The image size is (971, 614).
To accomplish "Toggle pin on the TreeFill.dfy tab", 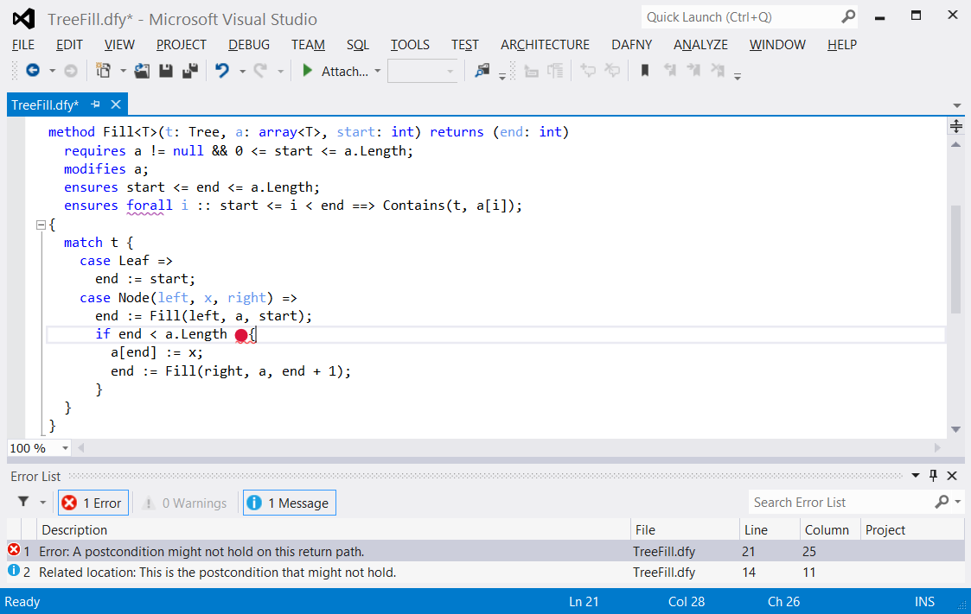I will [95, 104].
